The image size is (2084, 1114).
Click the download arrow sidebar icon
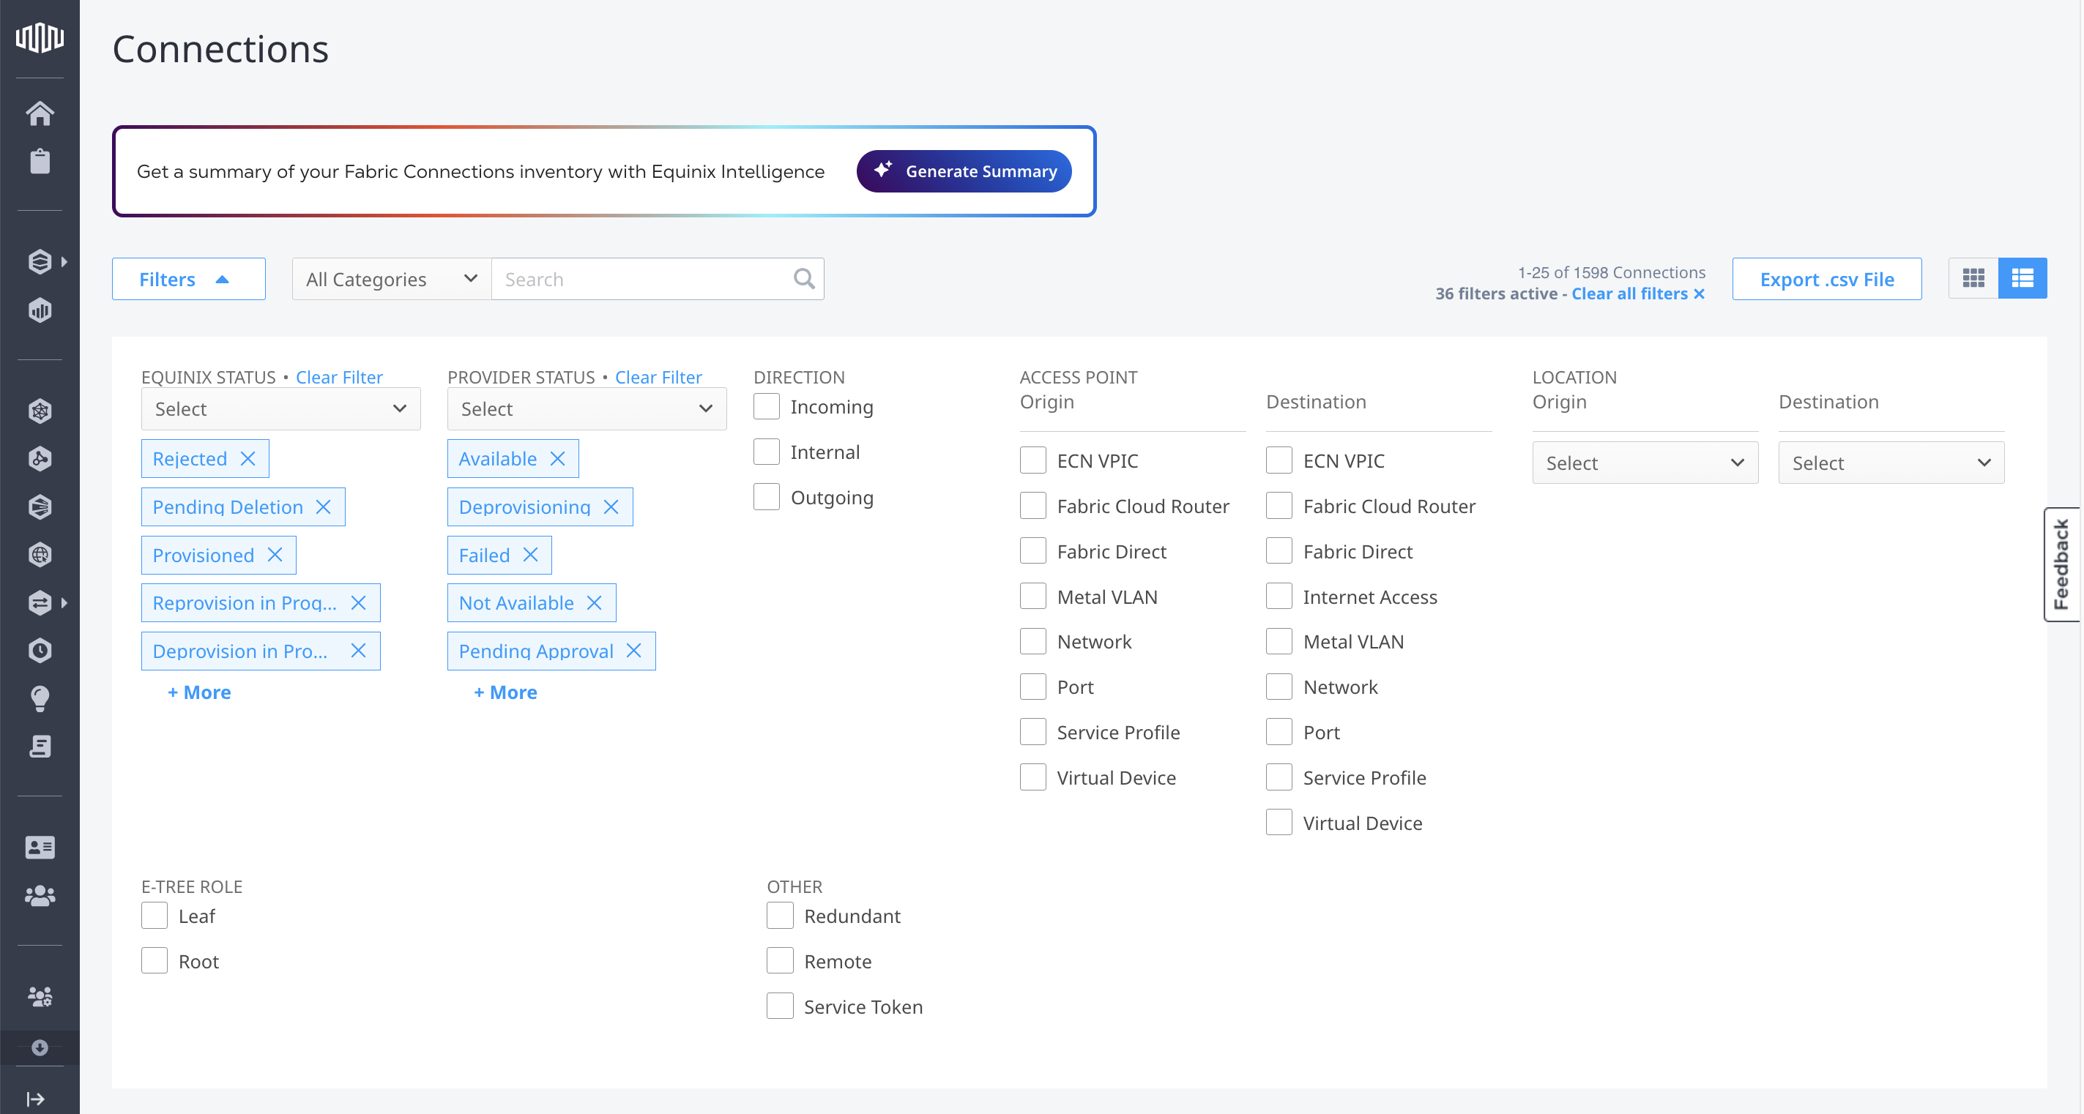(40, 1047)
